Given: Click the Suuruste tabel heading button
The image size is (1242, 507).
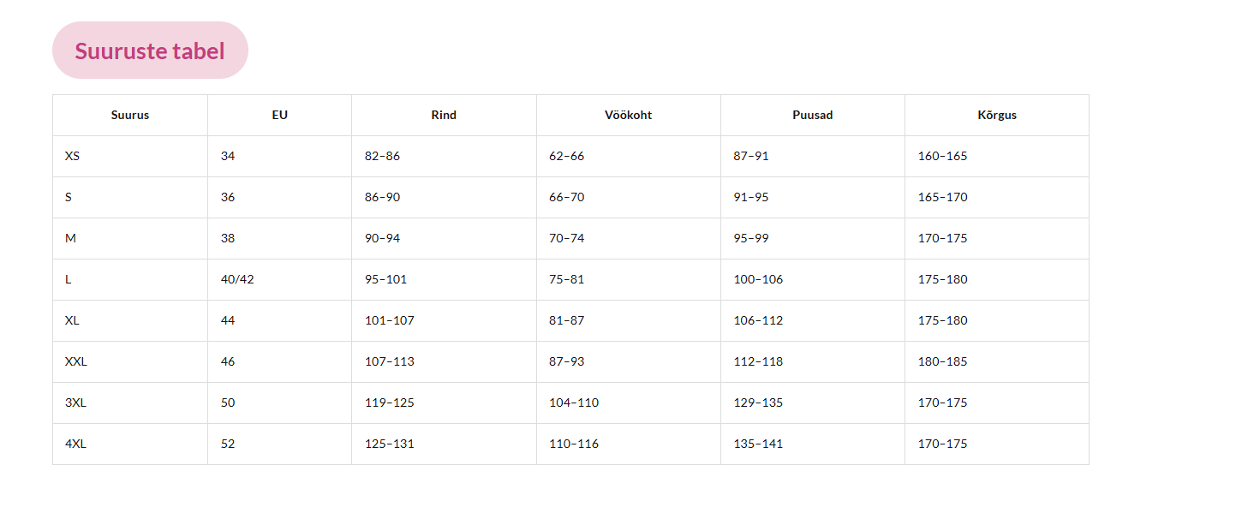Looking at the screenshot, I should 150,51.
